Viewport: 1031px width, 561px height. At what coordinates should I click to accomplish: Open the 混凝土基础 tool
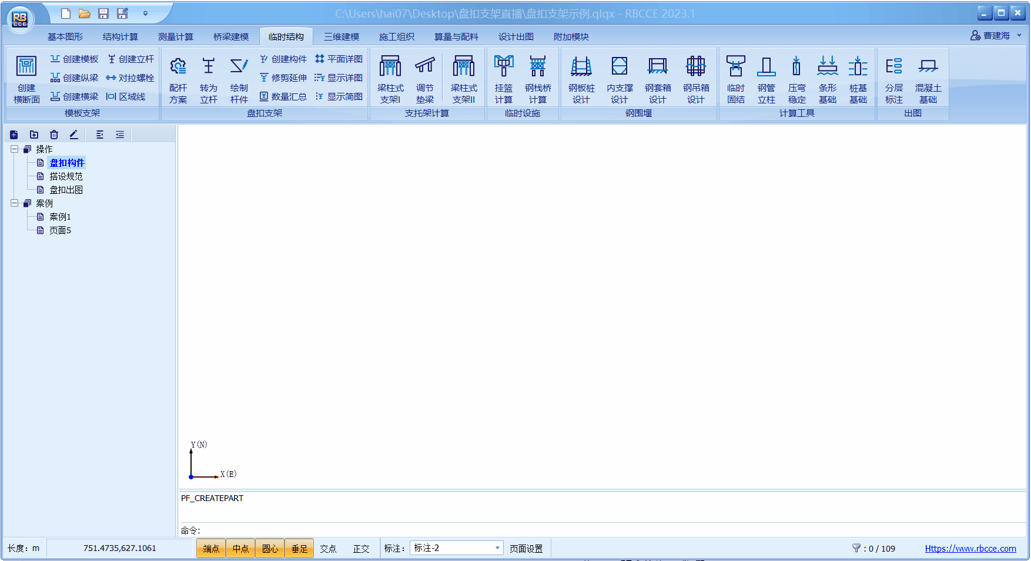pos(928,78)
